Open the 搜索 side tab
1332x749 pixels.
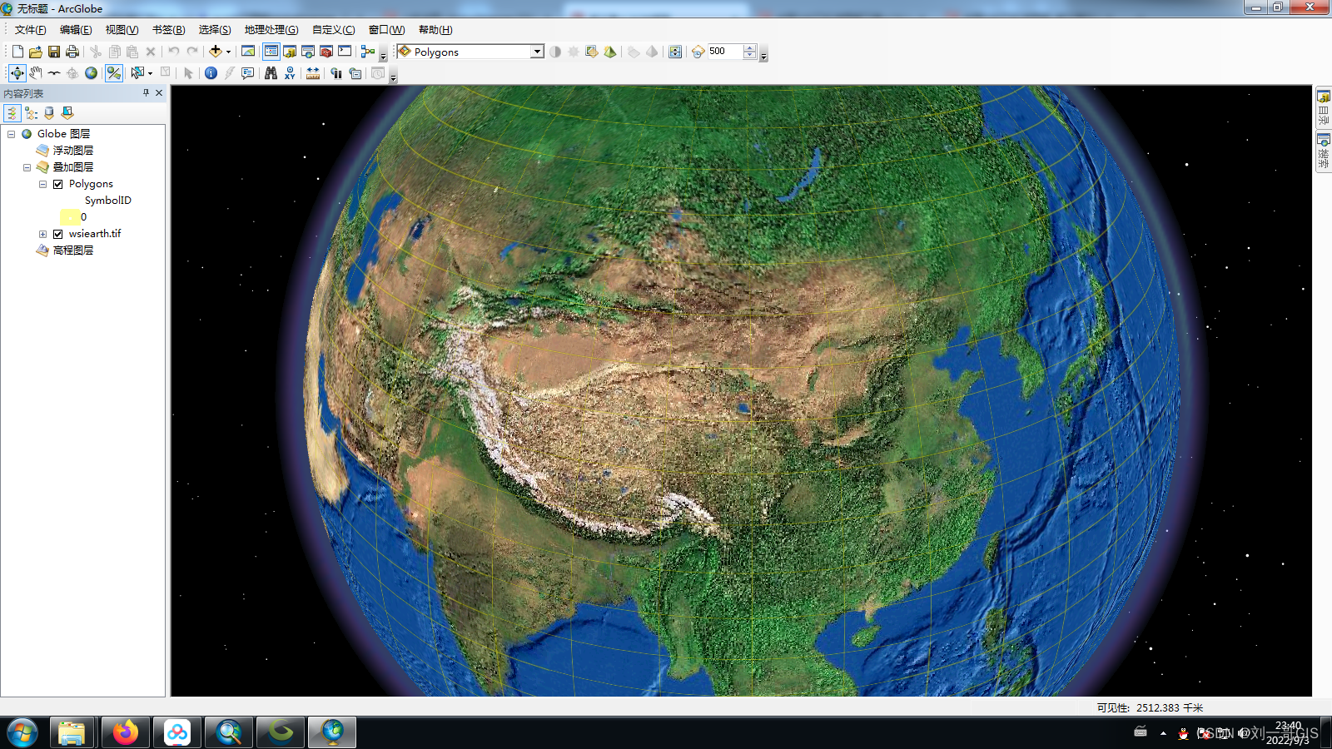1323,151
